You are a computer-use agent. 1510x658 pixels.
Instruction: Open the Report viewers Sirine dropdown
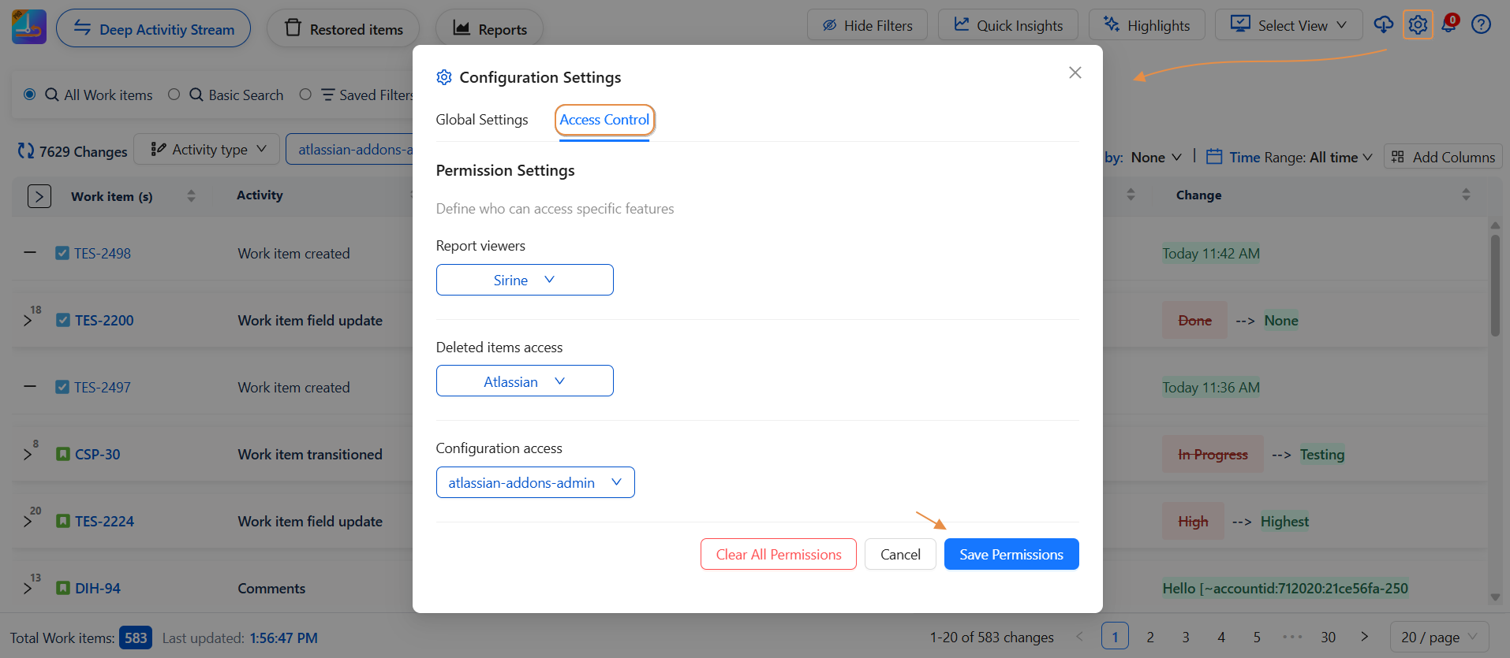click(x=525, y=280)
